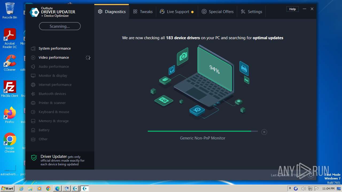Click the Help button

click(x=293, y=9)
